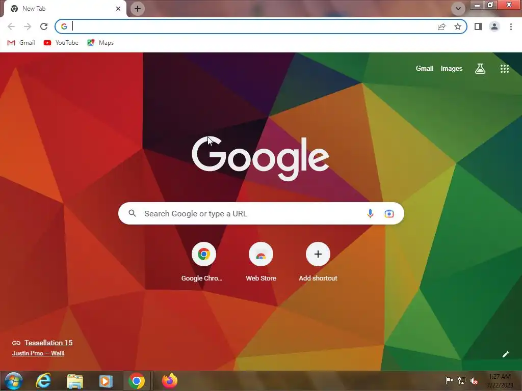
Task: Open a new tab with plus button
Action: click(138, 9)
